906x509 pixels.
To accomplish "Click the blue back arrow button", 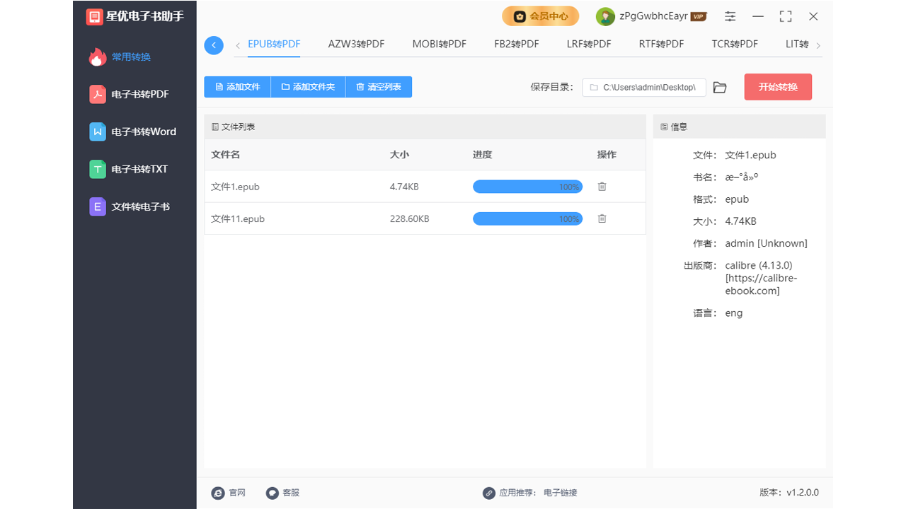I will click(x=214, y=45).
